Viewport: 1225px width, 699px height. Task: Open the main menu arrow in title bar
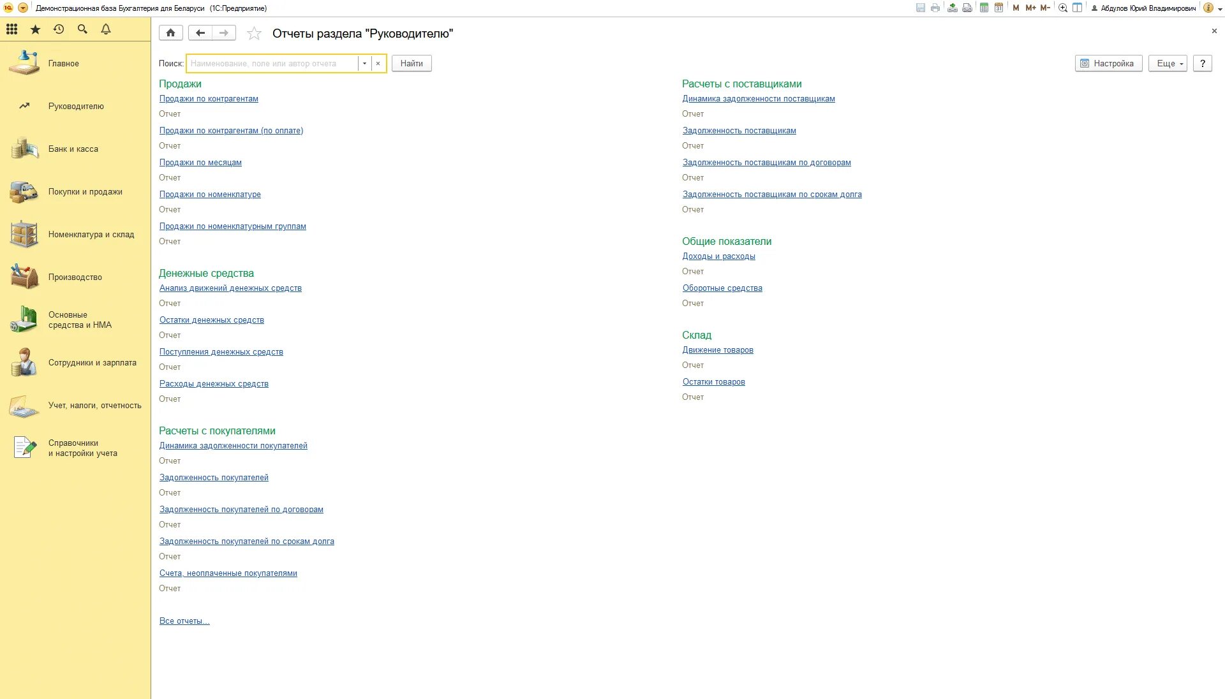[x=23, y=8]
